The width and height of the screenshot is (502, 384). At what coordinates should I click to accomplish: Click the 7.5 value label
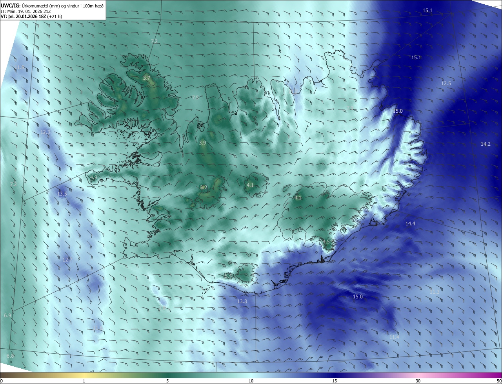195,97
